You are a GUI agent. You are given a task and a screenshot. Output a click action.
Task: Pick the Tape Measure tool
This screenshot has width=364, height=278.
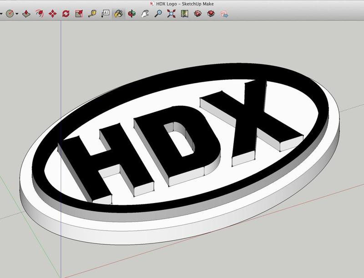tap(93, 14)
